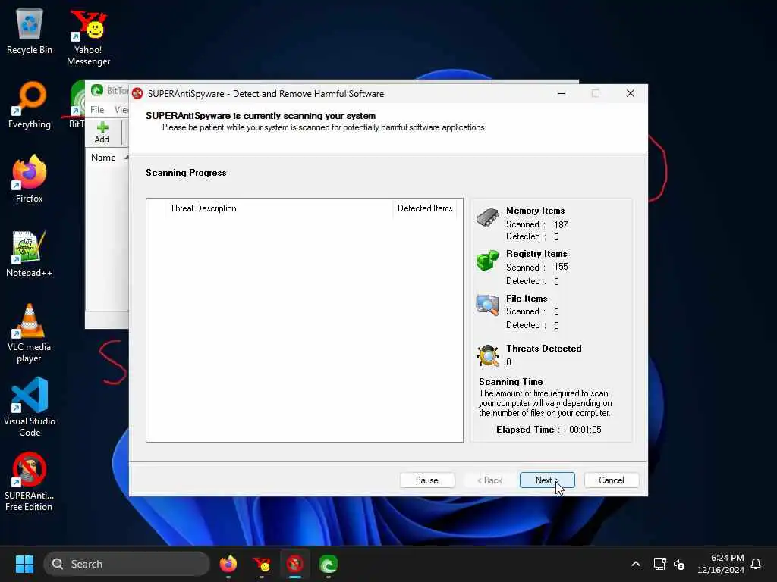Minimize the SUPERAntiSpyware window
The width and height of the screenshot is (777, 582).
pos(562,93)
